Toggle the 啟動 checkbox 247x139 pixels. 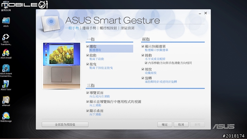tap(88, 55)
